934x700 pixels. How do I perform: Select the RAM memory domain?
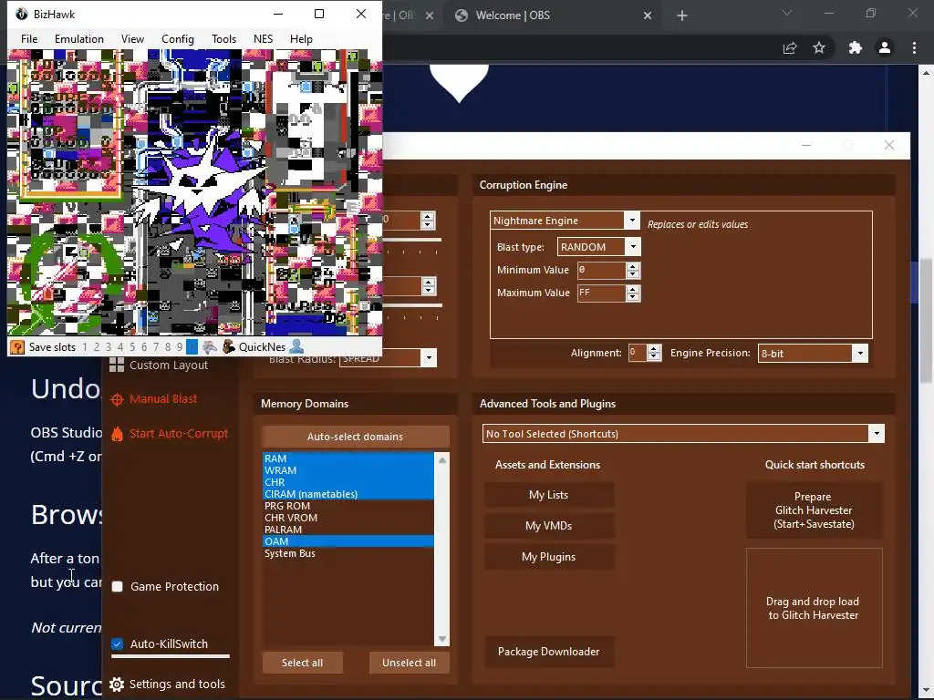tap(348, 458)
